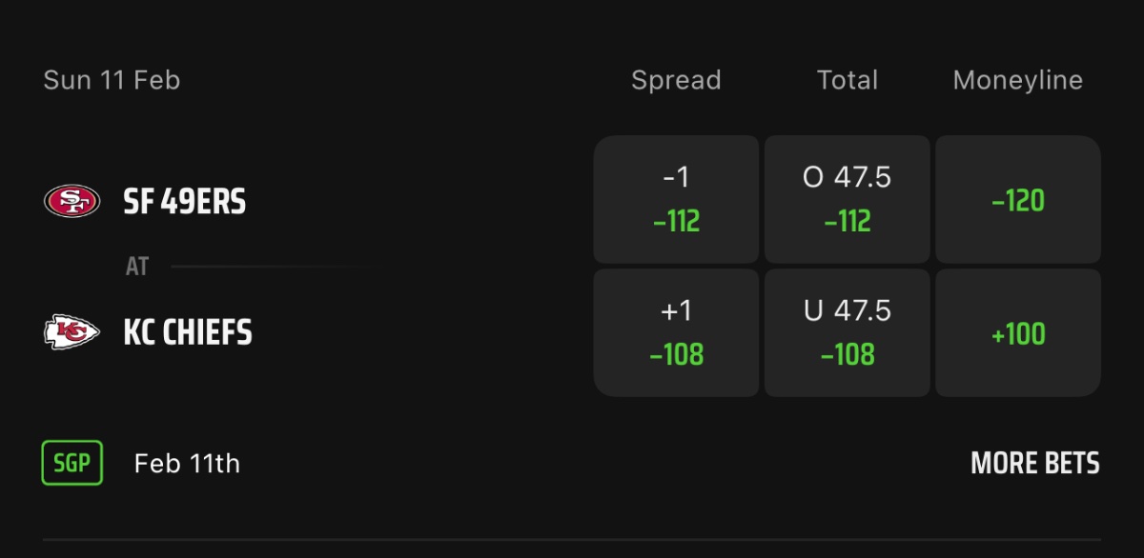This screenshot has height=558, width=1144.
Task: Choose Chiefs moneyline +100
Action: [x=1017, y=332]
